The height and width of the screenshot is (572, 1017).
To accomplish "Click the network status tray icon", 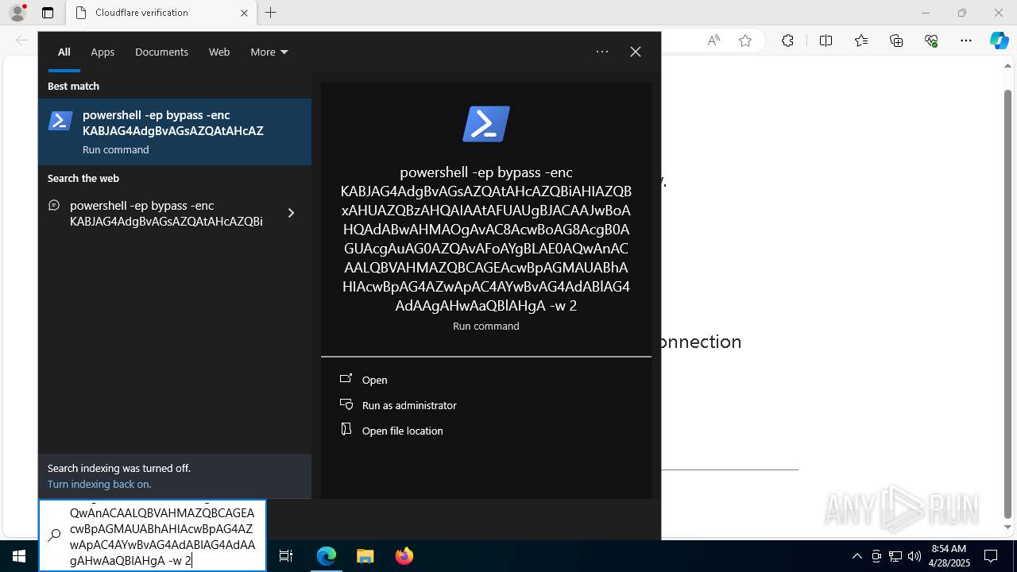I will point(895,556).
